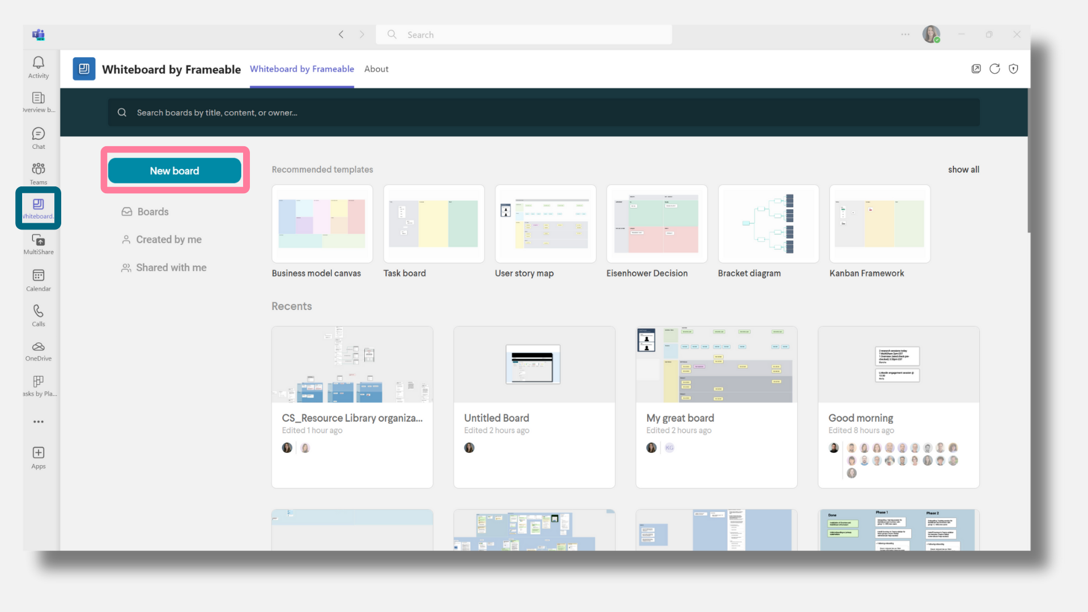Image resolution: width=1088 pixels, height=612 pixels.
Task: Choose the Task board template
Action: click(433, 224)
